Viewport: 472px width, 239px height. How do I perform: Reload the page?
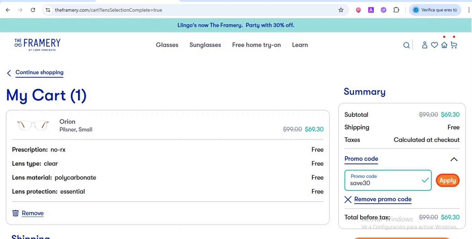coord(33,10)
